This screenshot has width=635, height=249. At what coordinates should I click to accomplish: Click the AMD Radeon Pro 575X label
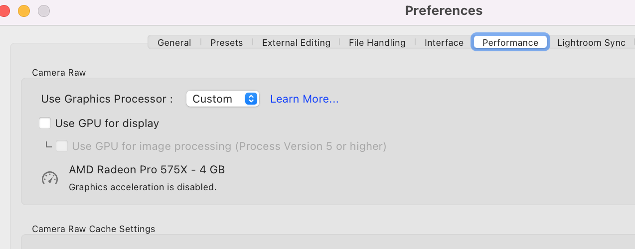coord(147,169)
